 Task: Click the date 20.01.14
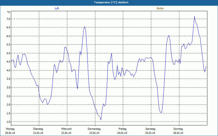coord(10,133)
